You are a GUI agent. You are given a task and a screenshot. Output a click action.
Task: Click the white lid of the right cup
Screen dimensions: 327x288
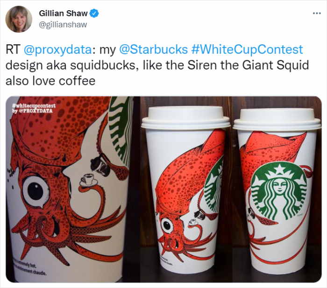click(277, 119)
